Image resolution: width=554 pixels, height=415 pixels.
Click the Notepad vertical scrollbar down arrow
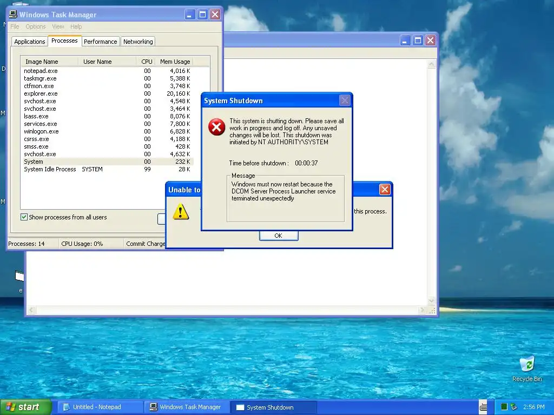click(431, 300)
